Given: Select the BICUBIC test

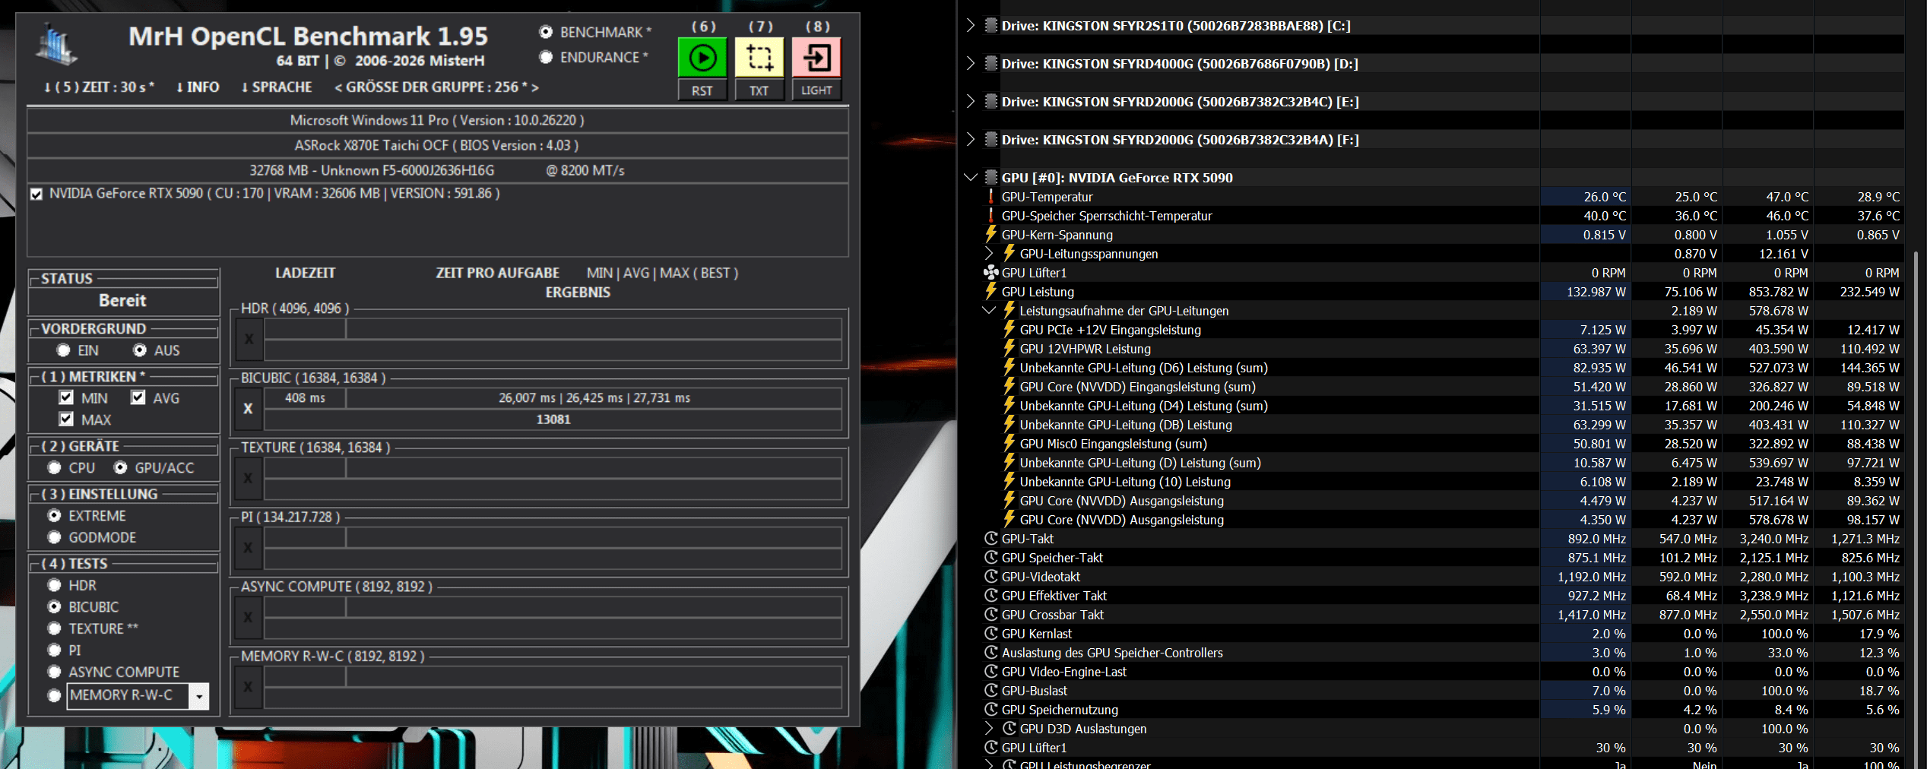Looking at the screenshot, I should [x=54, y=606].
